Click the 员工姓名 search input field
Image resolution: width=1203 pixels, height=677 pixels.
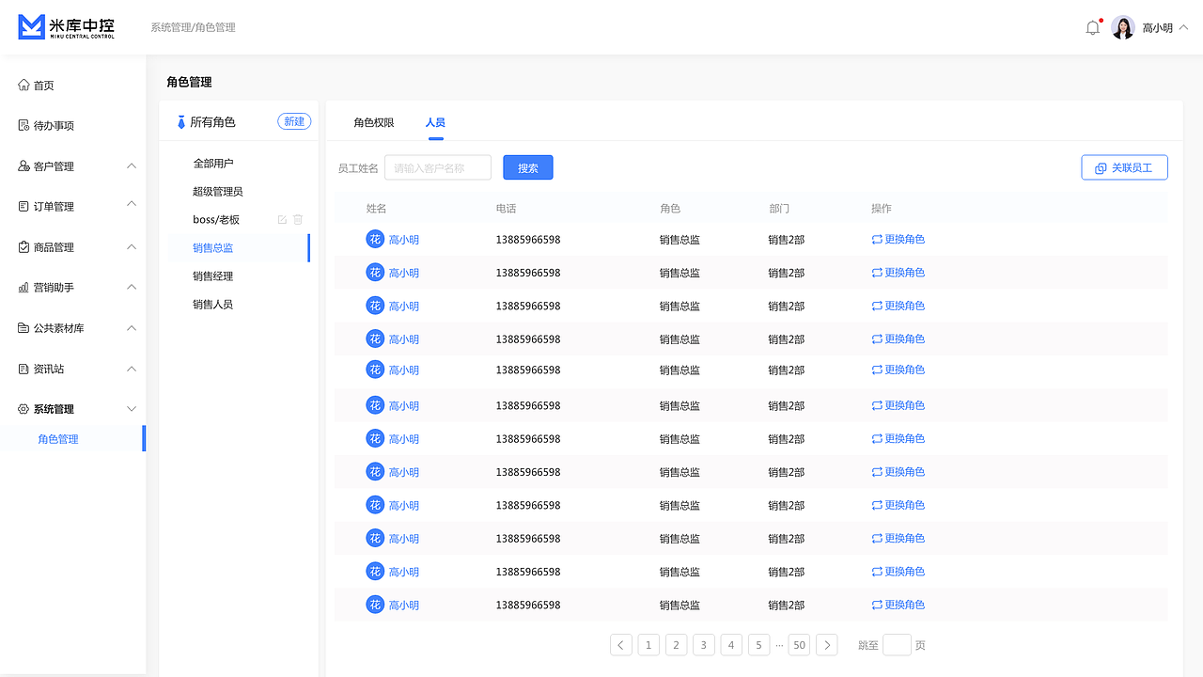(x=438, y=167)
